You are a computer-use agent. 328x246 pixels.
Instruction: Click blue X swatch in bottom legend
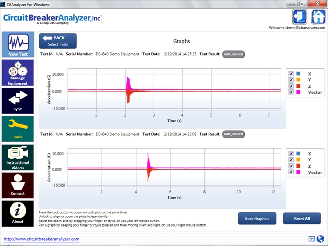298,154
